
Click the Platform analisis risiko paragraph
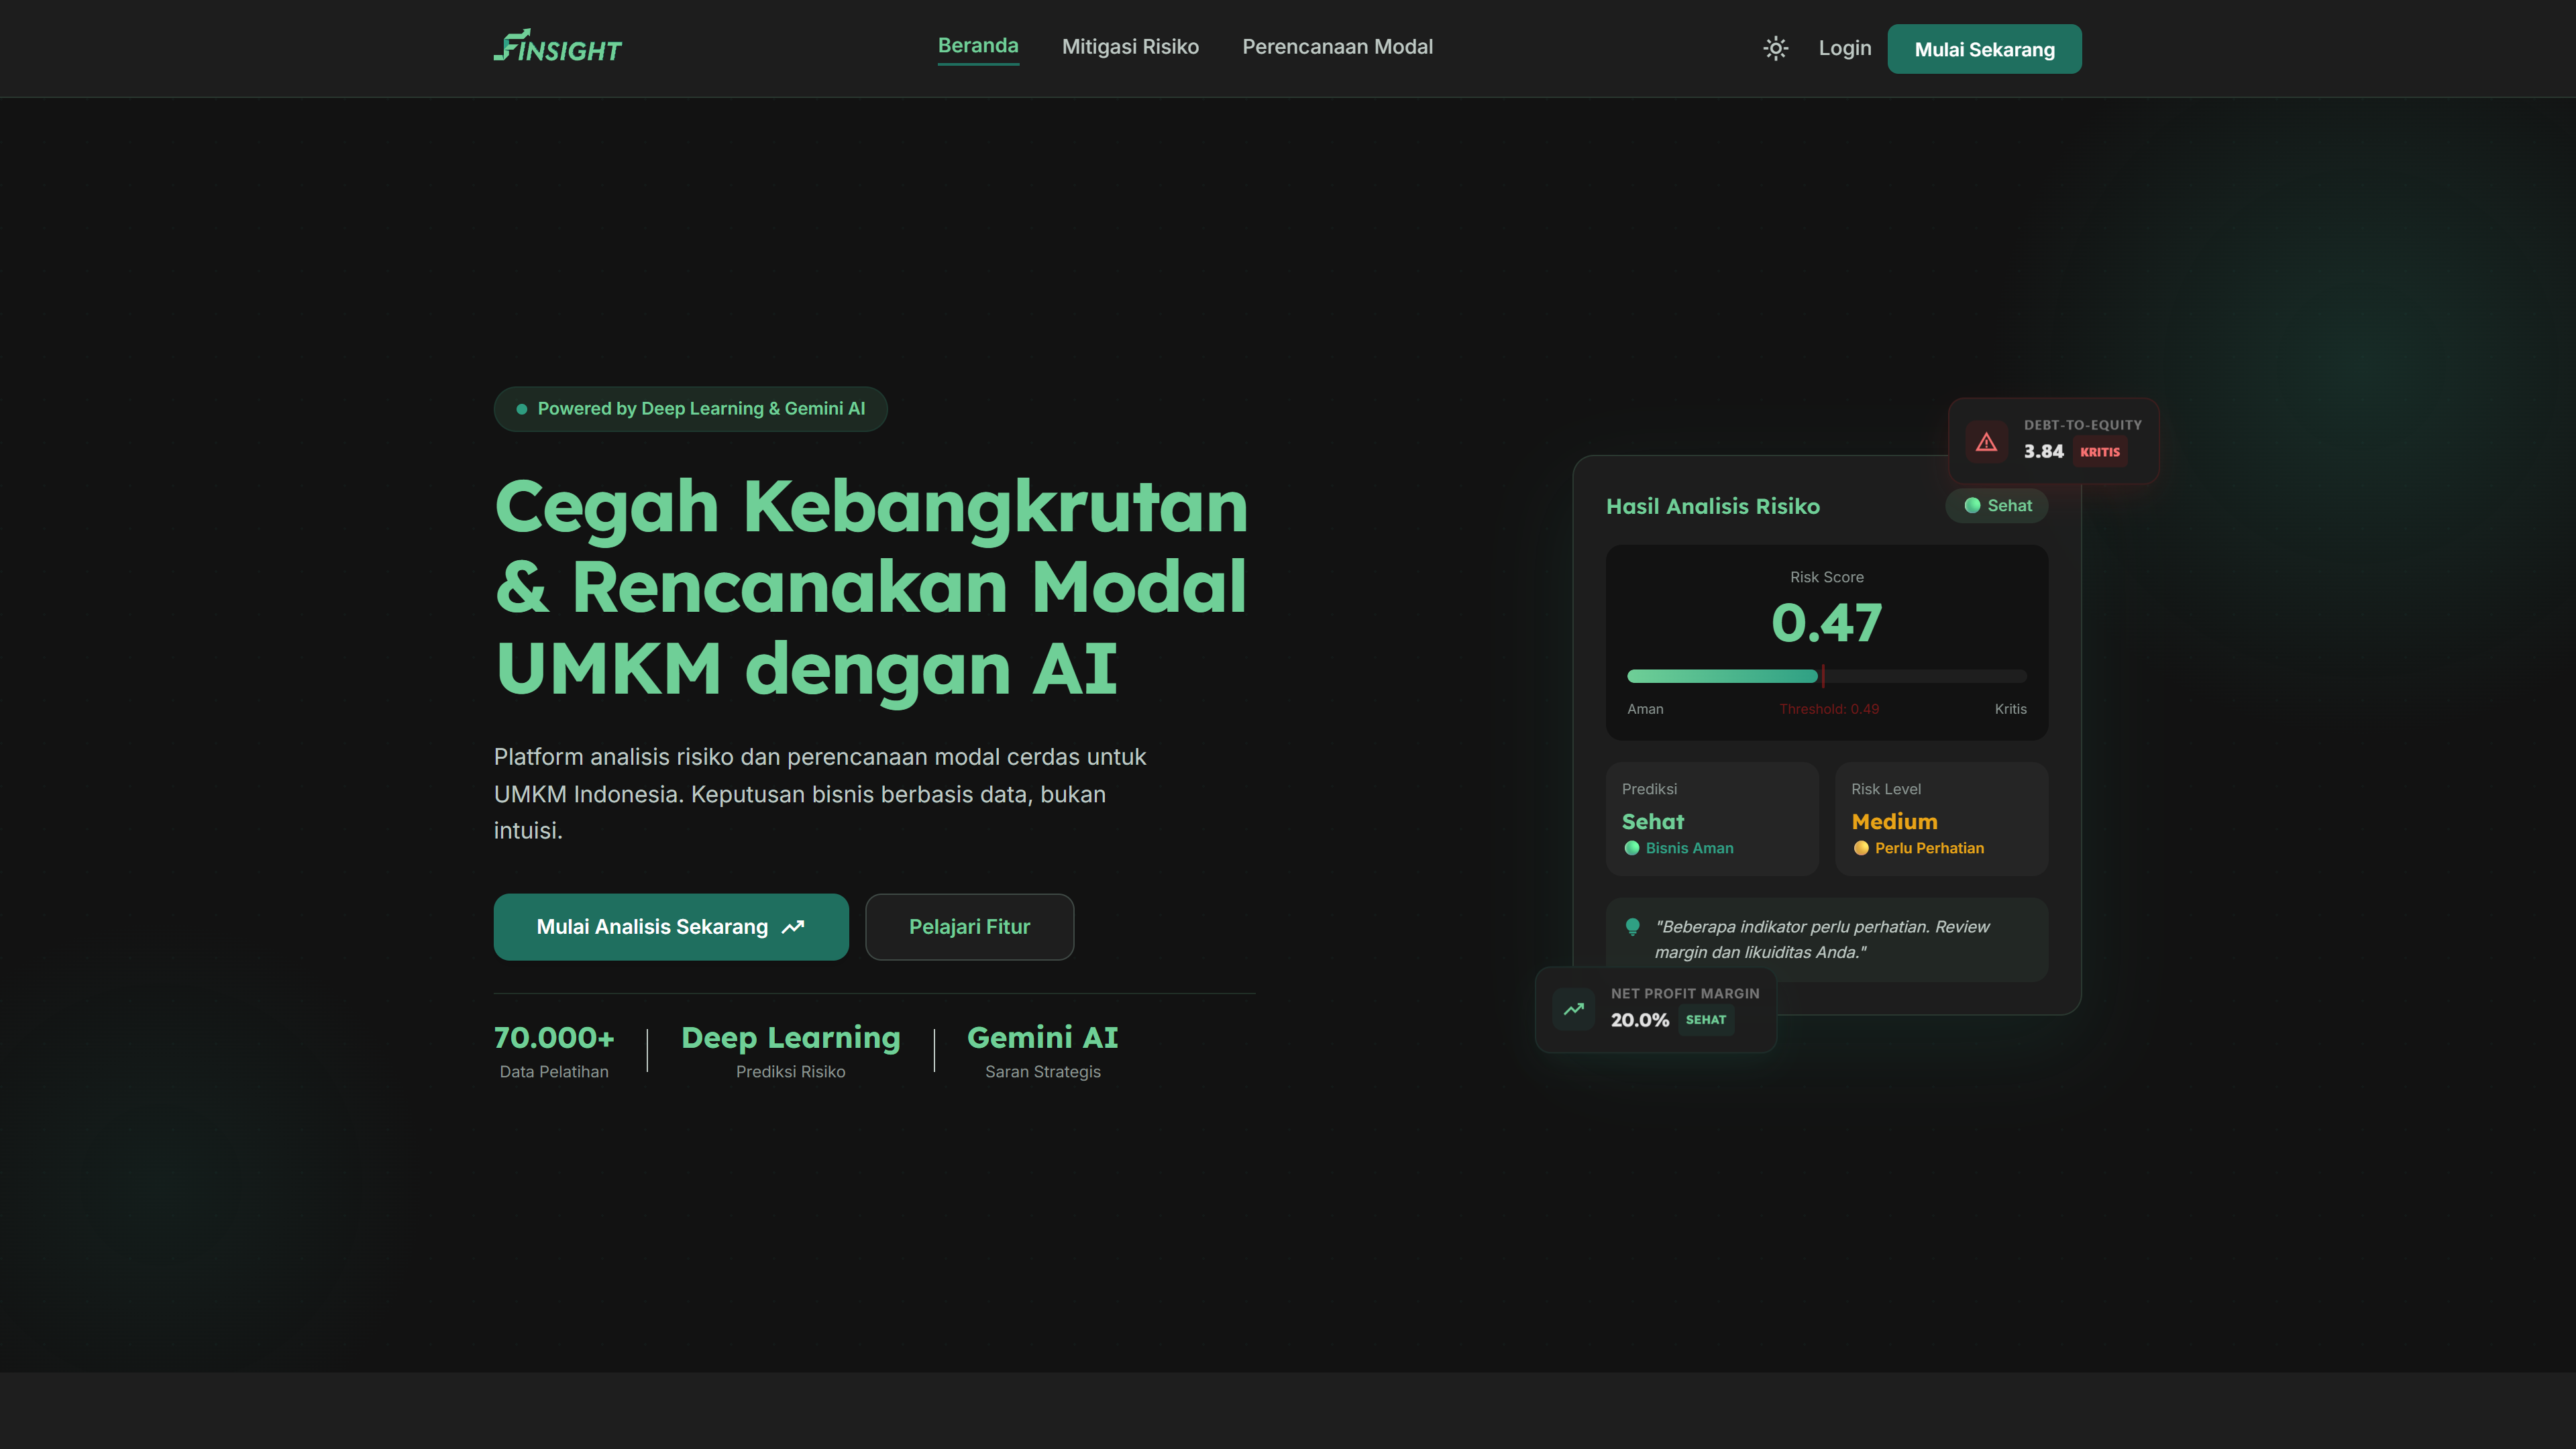820,794
